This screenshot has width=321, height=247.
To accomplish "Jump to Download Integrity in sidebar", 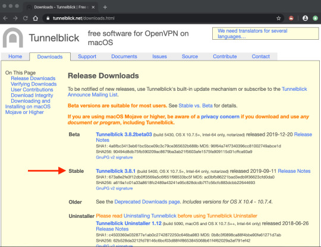I will [x=32, y=95].
